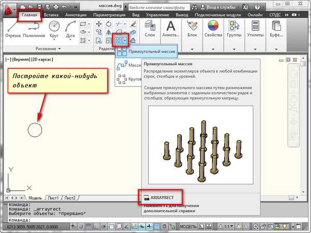Expand the Рисование panel arrow

coord(59,48)
